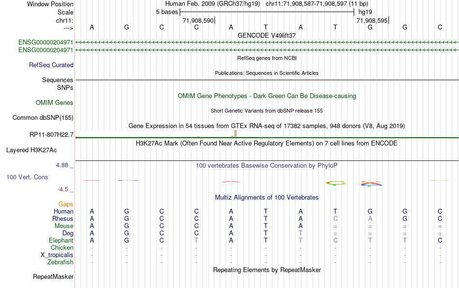Screen dimensions: 459x288
Task: Select the RP11-807H22.7 GTEx gene label
Action: pos(51,135)
